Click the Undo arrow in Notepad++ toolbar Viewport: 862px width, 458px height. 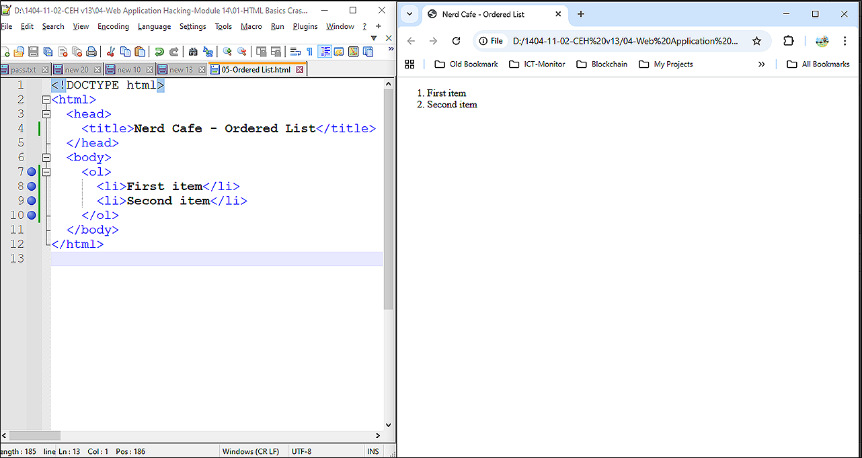pos(159,52)
